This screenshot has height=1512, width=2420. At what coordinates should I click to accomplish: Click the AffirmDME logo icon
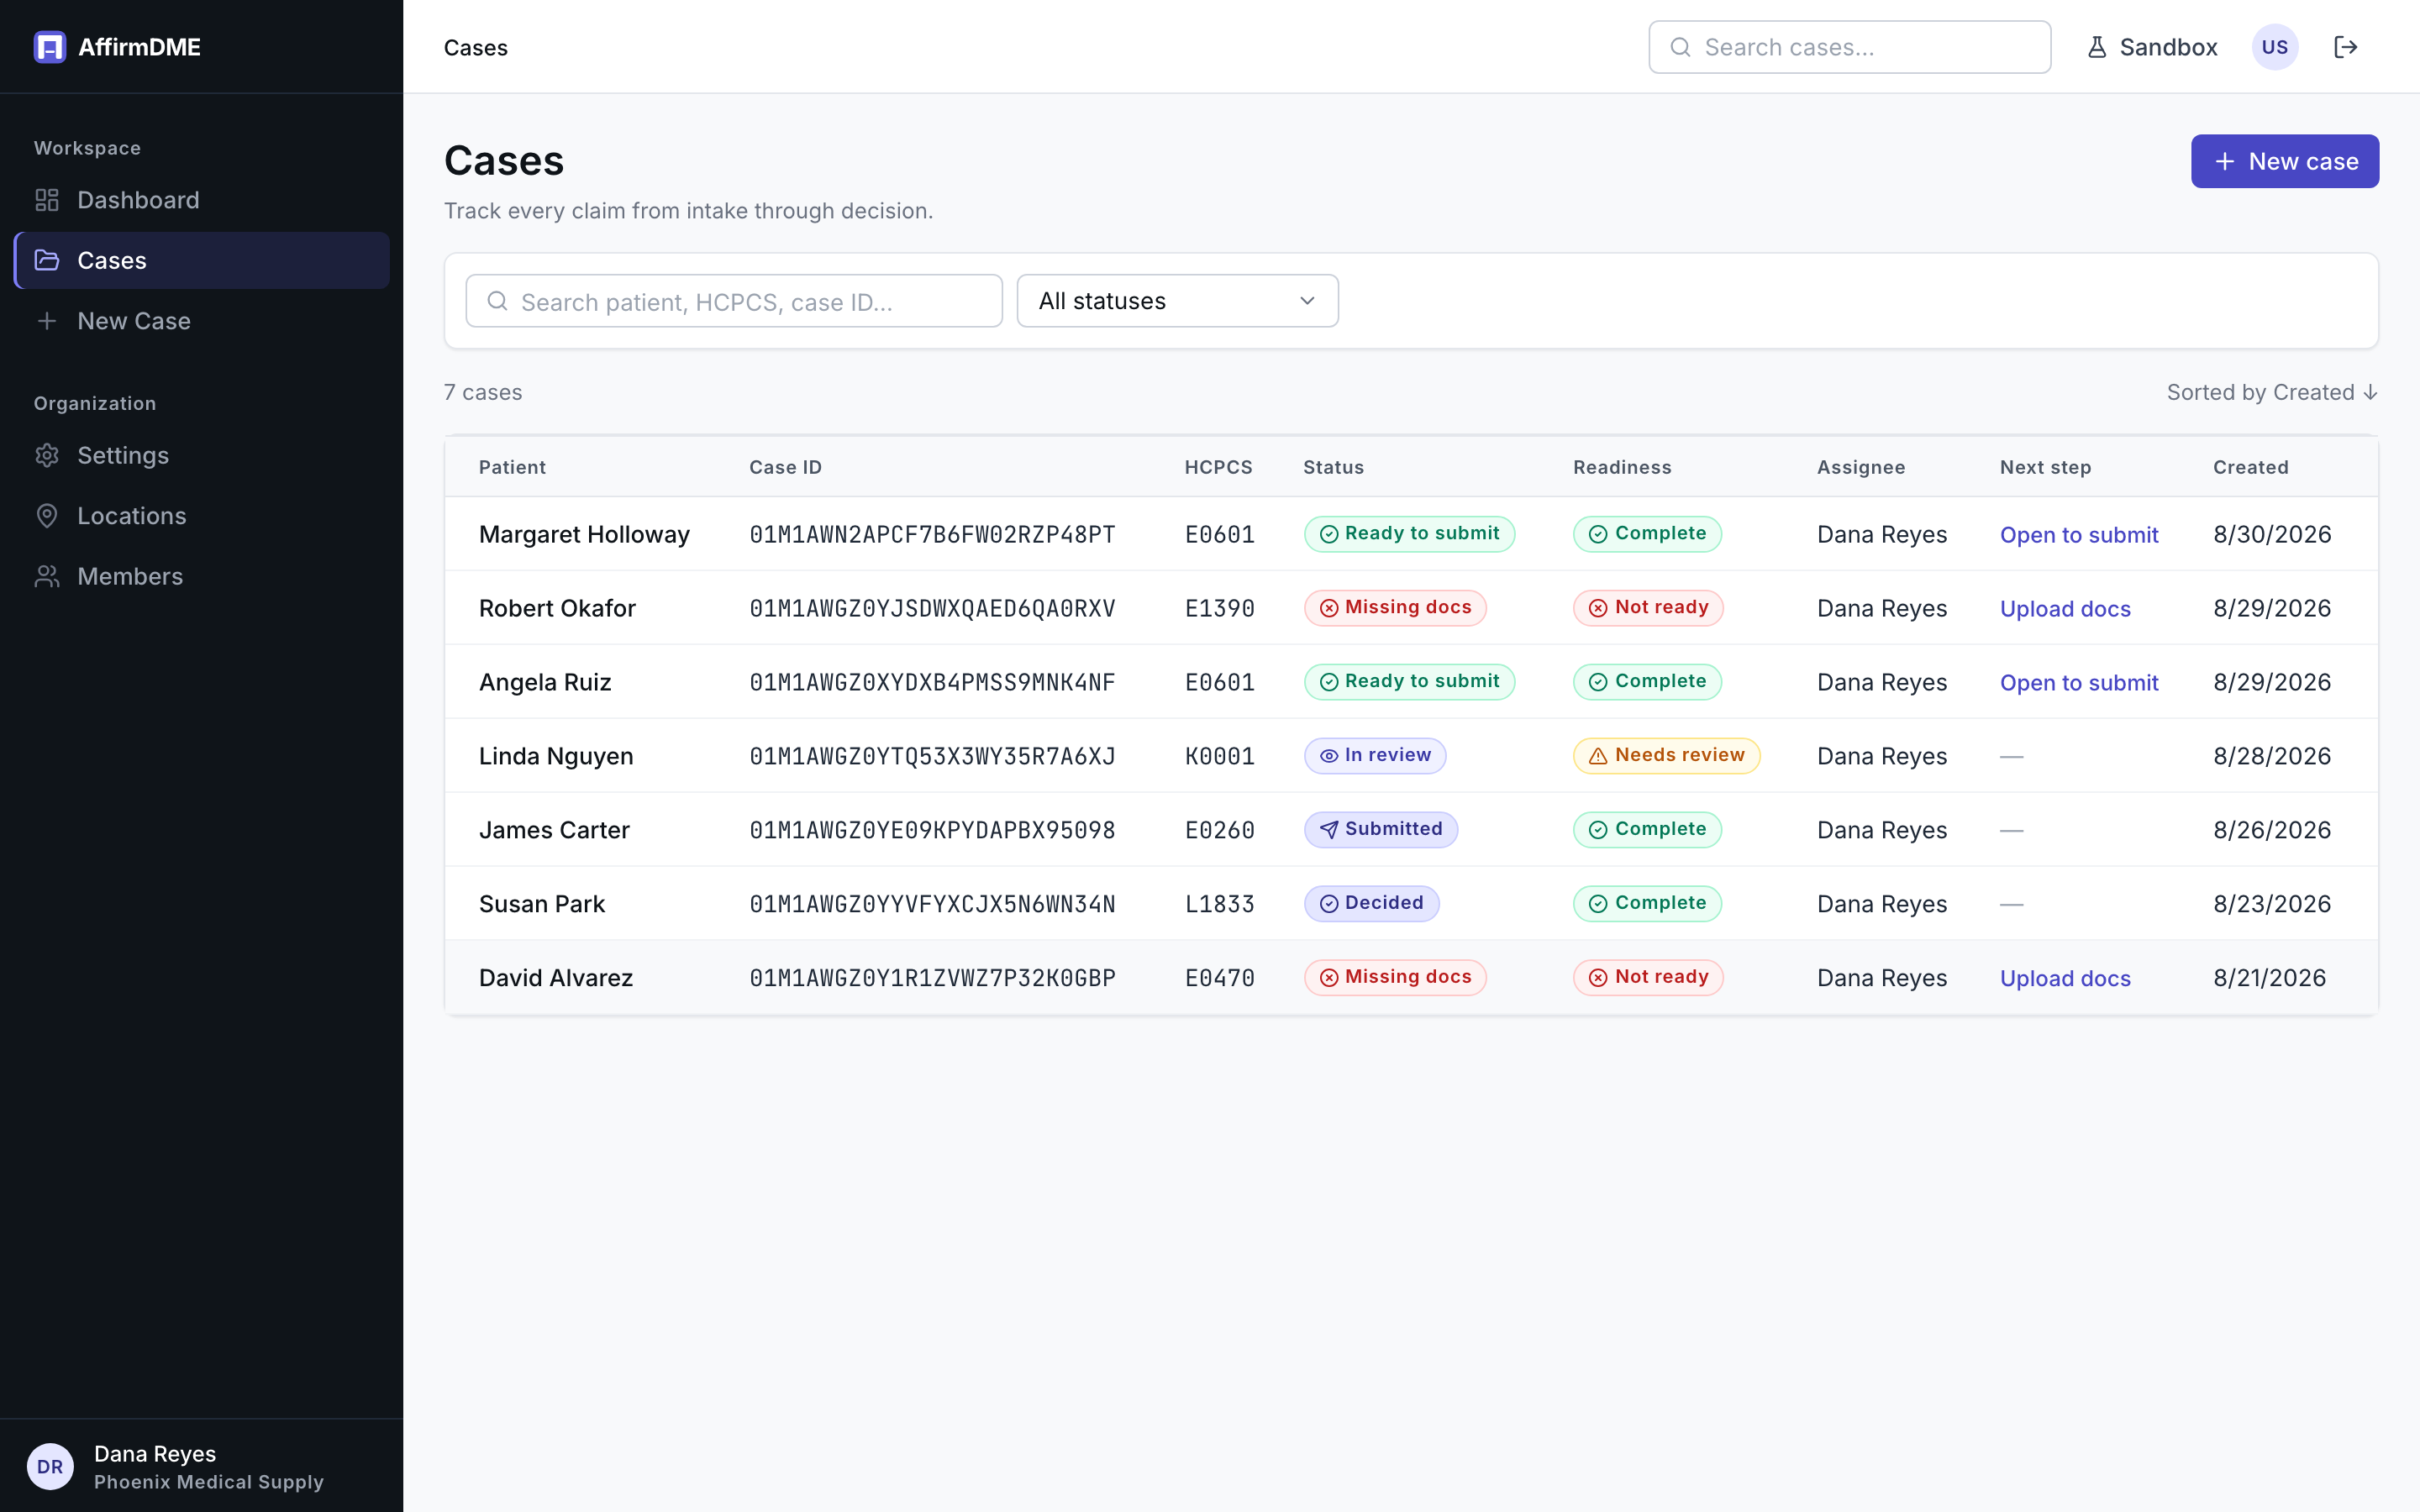pyautogui.click(x=49, y=47)
